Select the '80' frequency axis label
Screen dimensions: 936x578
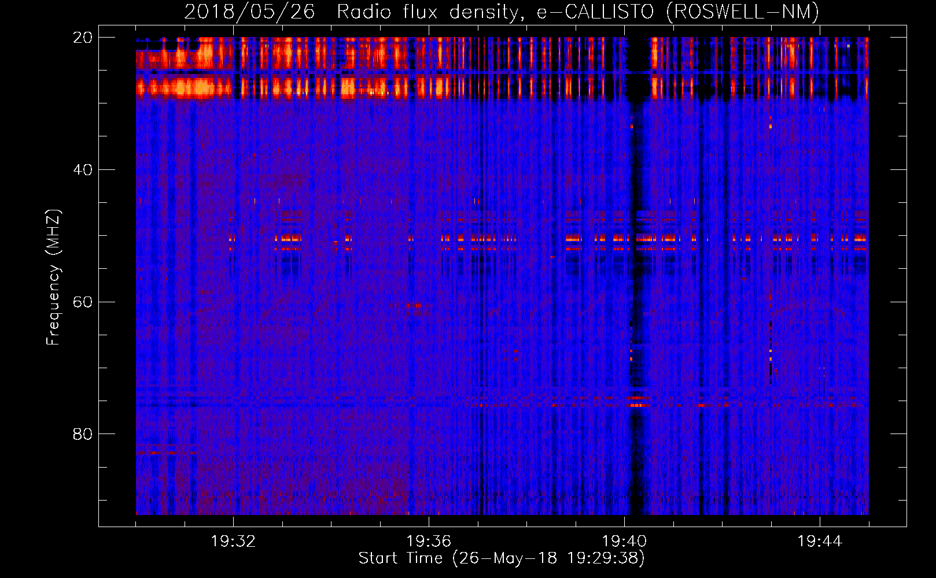[x=83, y=433]
